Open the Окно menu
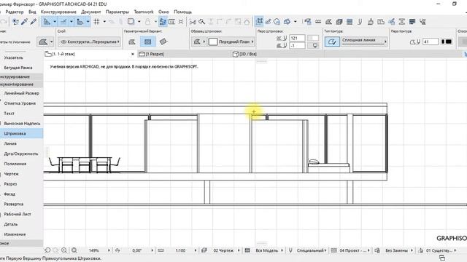The width and height of the screenshot is (467, 262). point(163,12)
